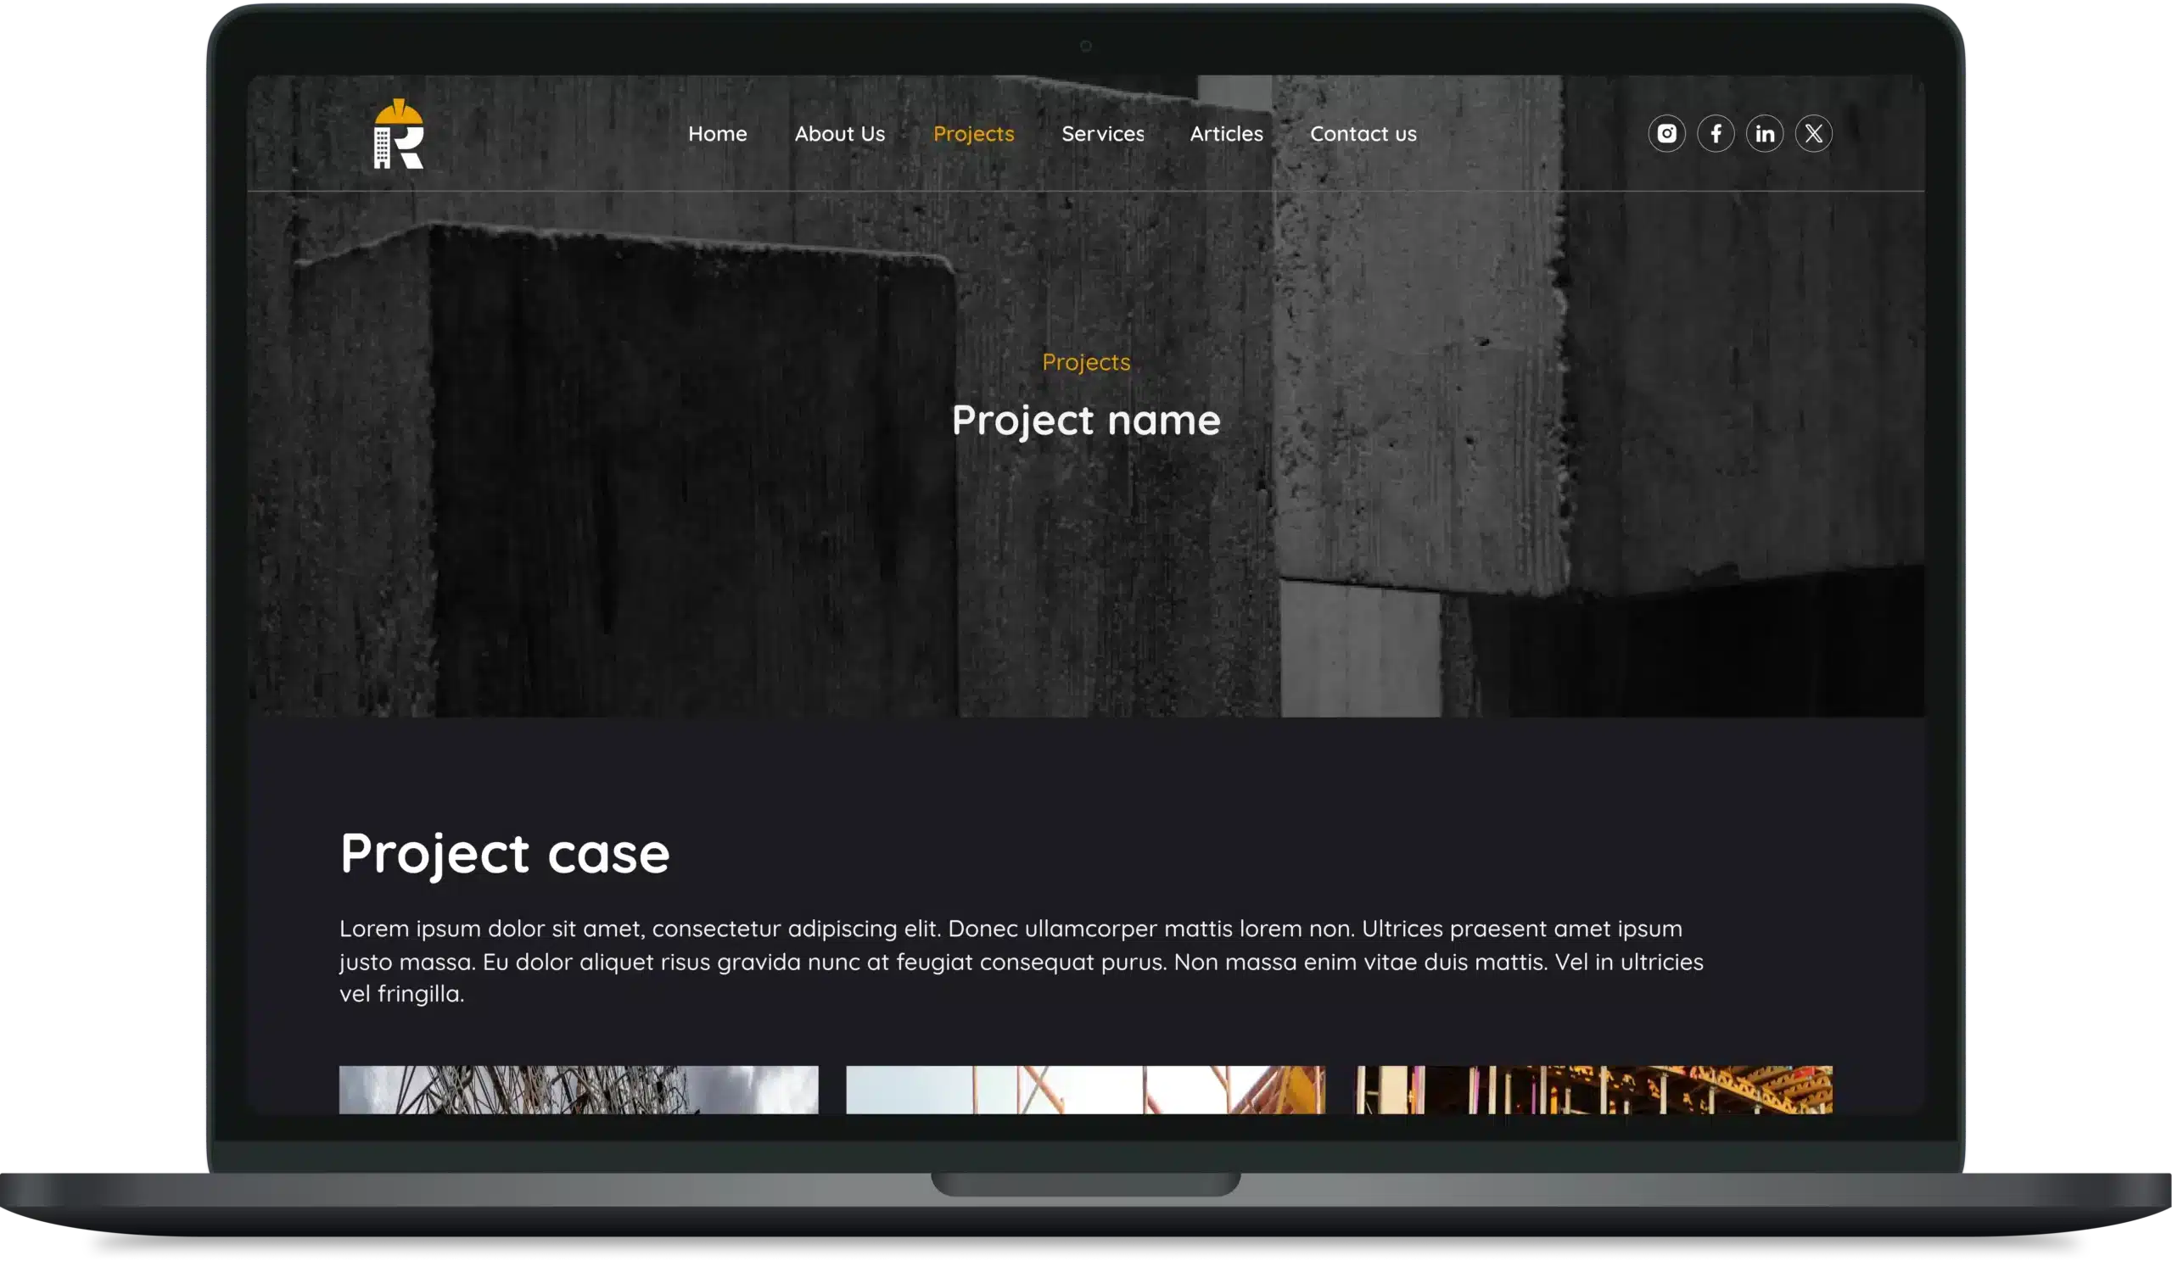Open the illuminated steel structure thumbnail
The width and height of the screenshot is (2172, 1261).
(x=1593, y=1089)
